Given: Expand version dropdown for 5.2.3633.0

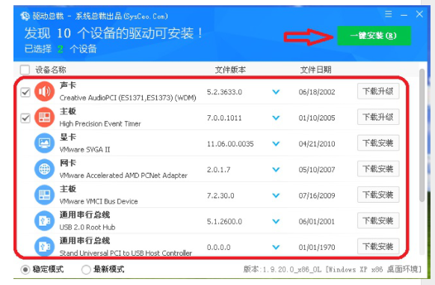Looking at the screenshot, I should point(276,92).
